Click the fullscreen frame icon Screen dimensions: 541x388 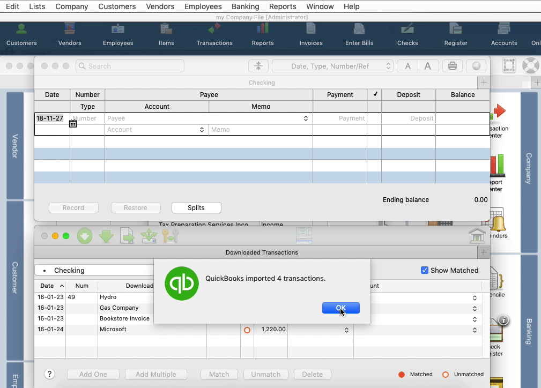tap(509, 65)
